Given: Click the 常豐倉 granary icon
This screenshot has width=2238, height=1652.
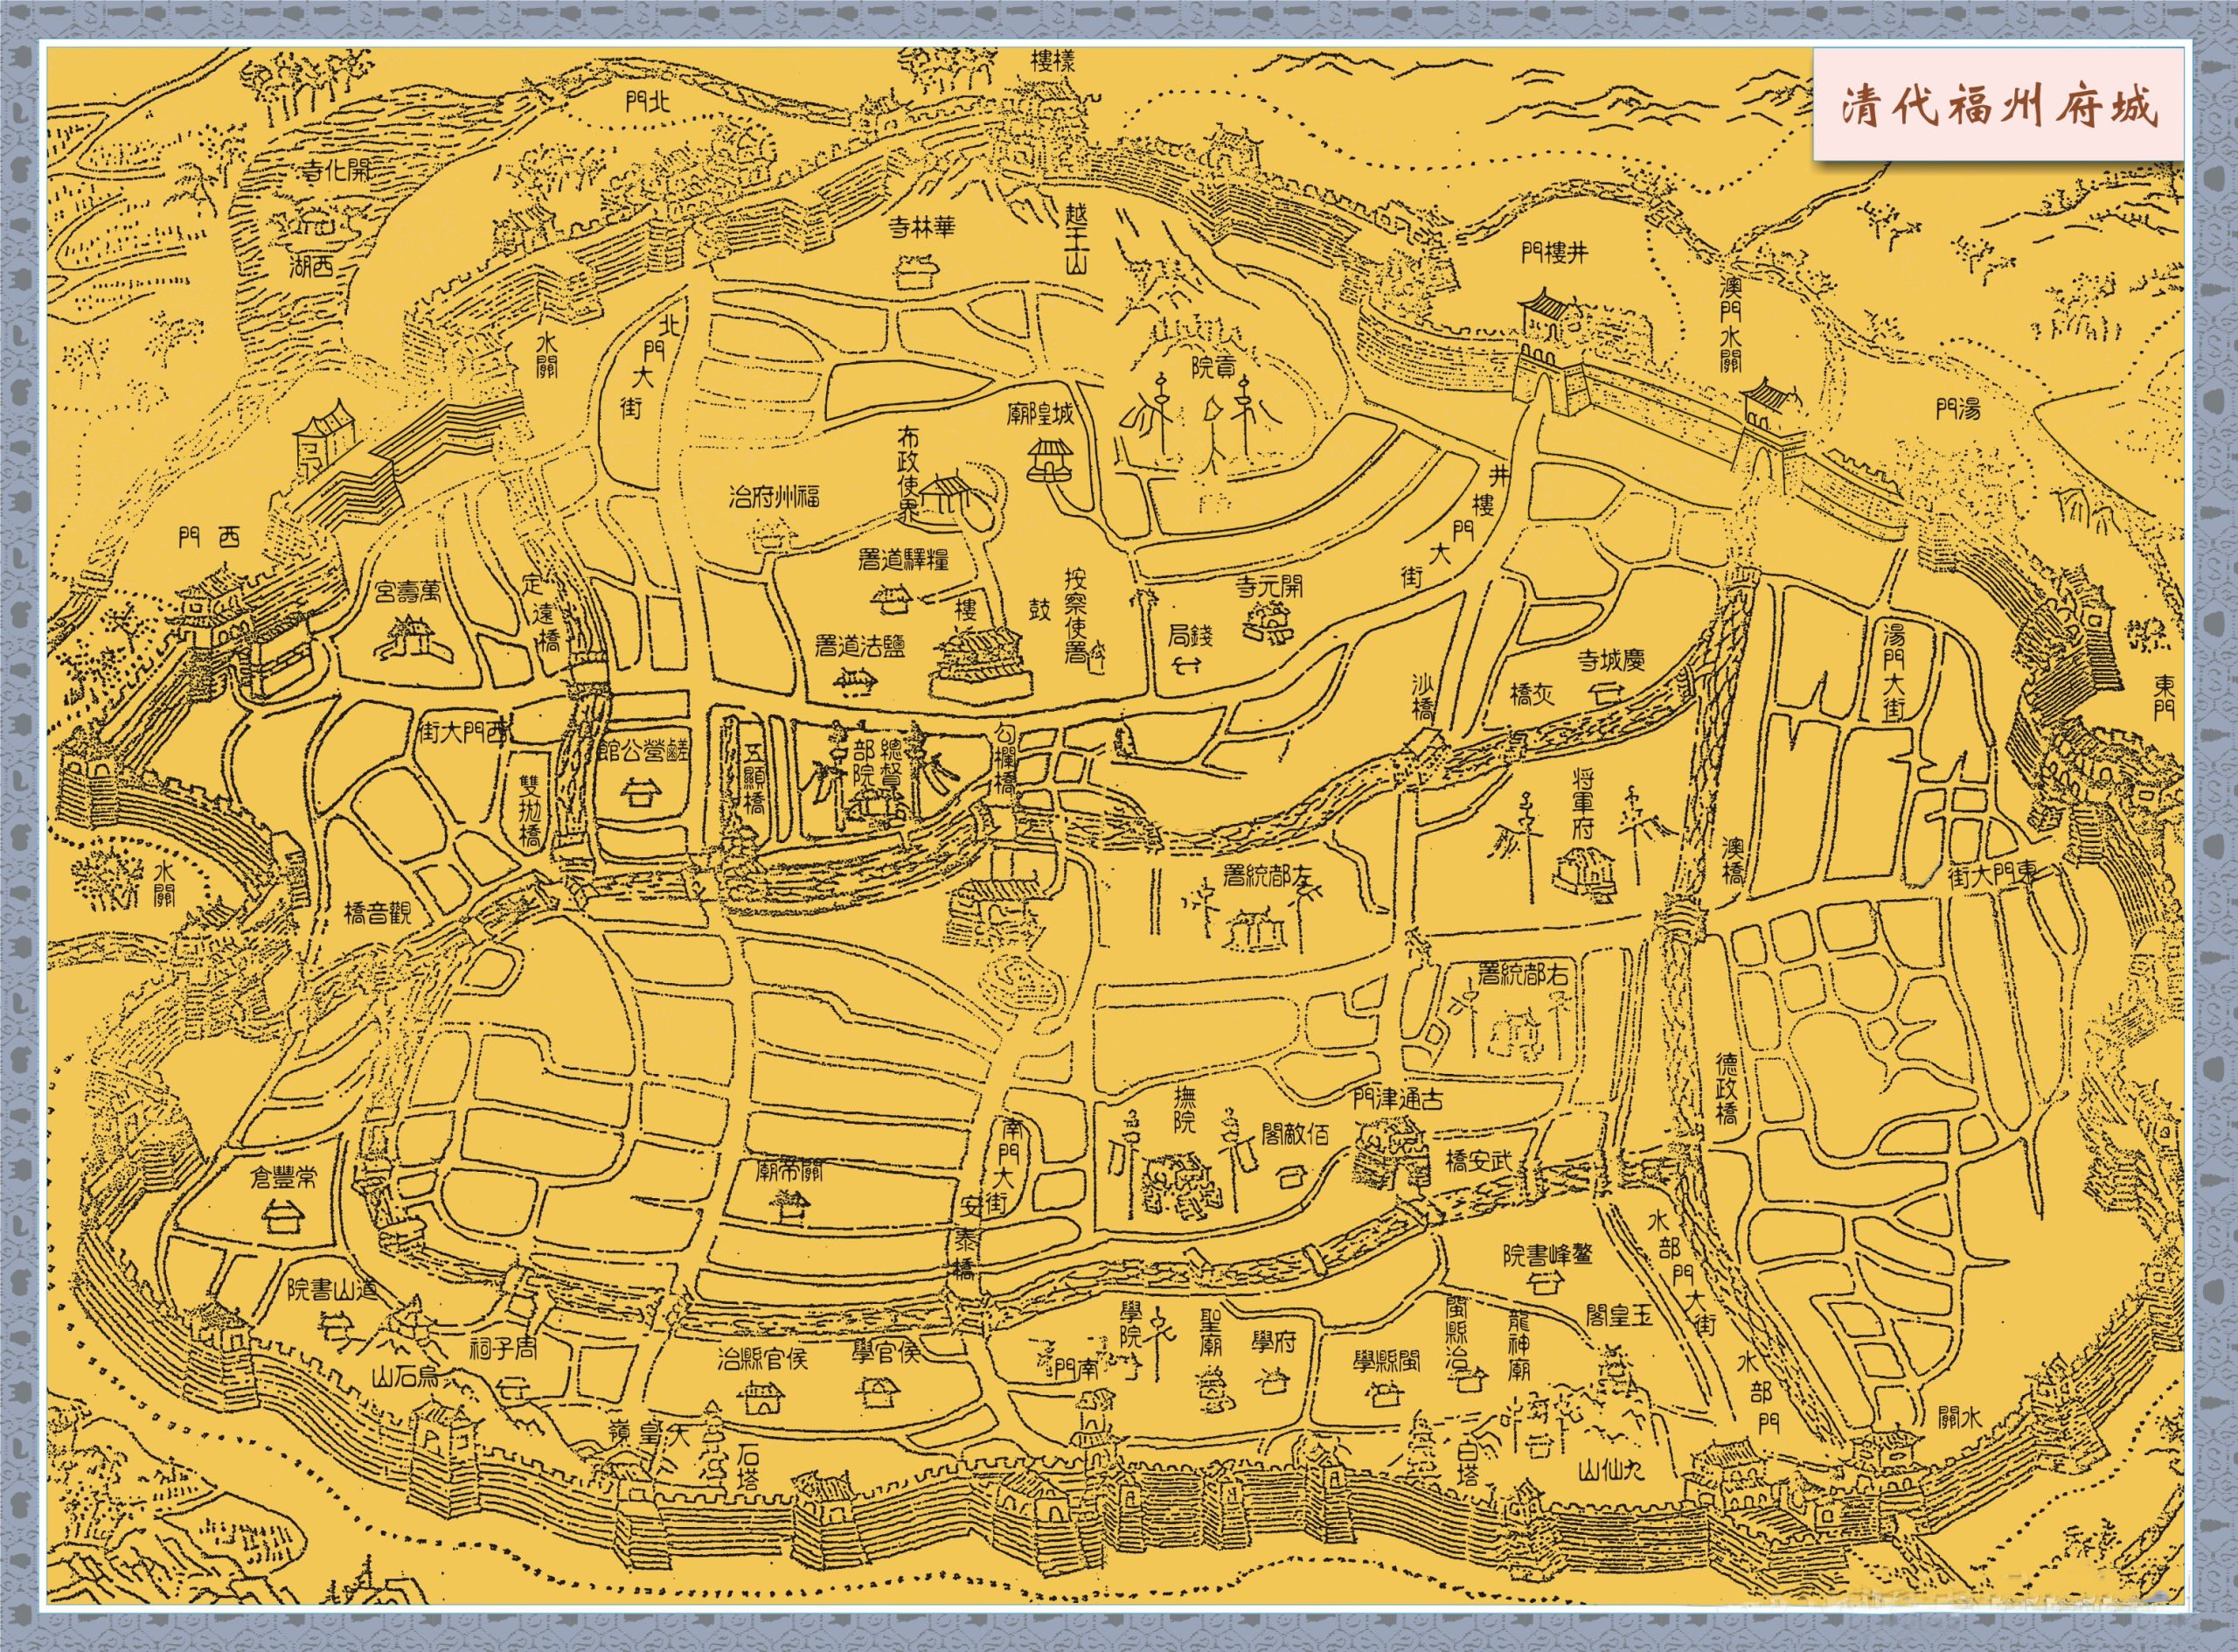Looking at the screenshot, I should click(283, 1217).
